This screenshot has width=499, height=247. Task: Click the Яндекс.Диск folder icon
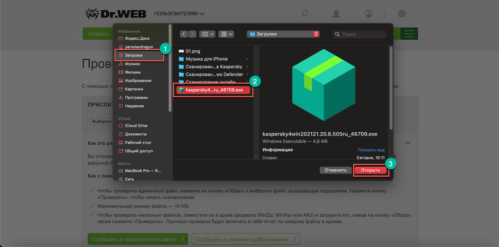coord(121,38)
